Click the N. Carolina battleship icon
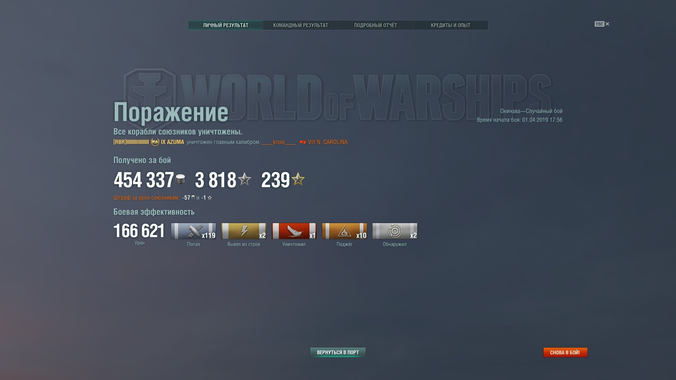The width and height of the screenshot is (676, 380). (x=302, y=142)
